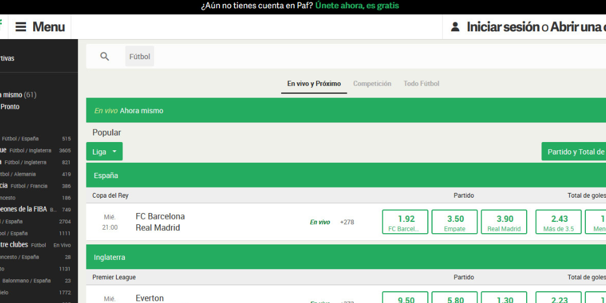
Task: Switch to Competición tab
Action: click(x=372, y=83)
